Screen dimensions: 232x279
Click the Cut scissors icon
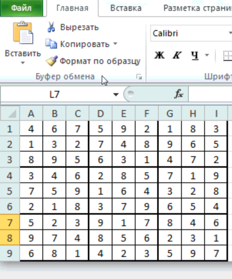[x=51, y=27]
